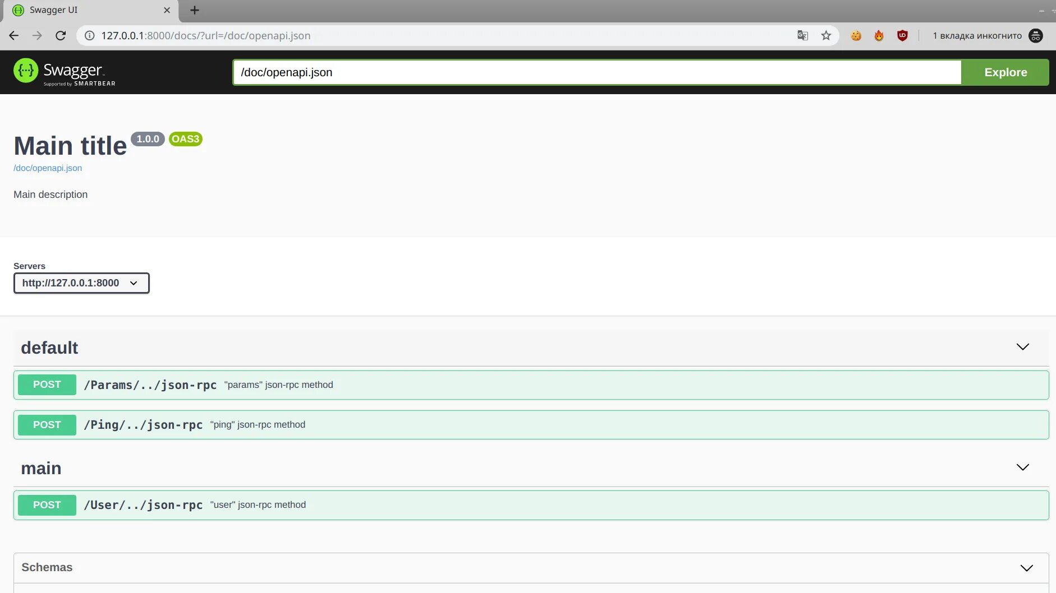Open site info icon in address bar
1056x593 pixels.
click(89, 35)
